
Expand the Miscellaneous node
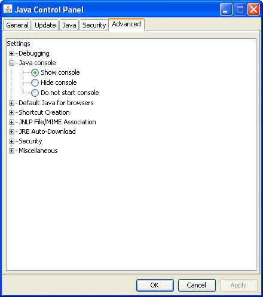pos(11,151)
